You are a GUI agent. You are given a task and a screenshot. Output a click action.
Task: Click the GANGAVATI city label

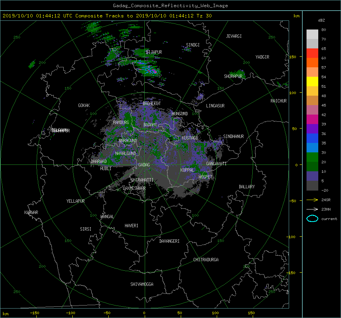click(216, 164)
